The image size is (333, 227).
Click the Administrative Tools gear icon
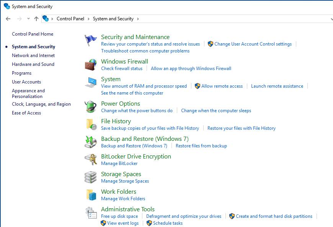[x=91, y=213]
